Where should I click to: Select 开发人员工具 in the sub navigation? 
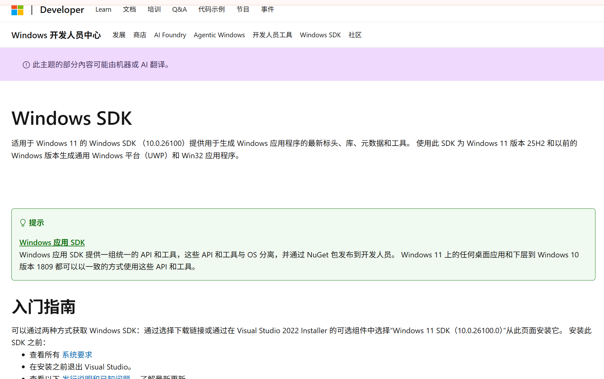[x=272, y=35]
